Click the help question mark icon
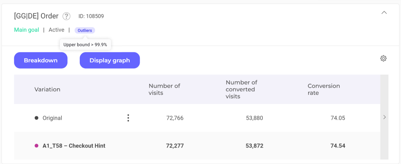The image size is (401, 164). coord(66,16)
